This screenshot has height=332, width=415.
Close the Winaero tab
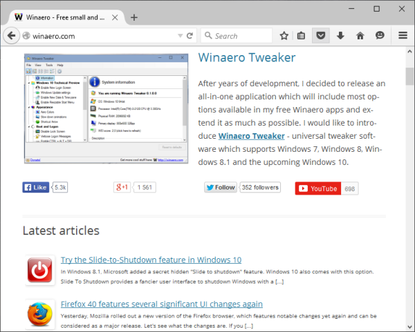click(115, 18)
